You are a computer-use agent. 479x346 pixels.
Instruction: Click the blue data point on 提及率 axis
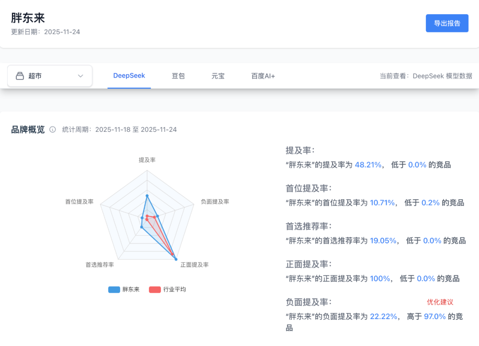click(147, 196)
